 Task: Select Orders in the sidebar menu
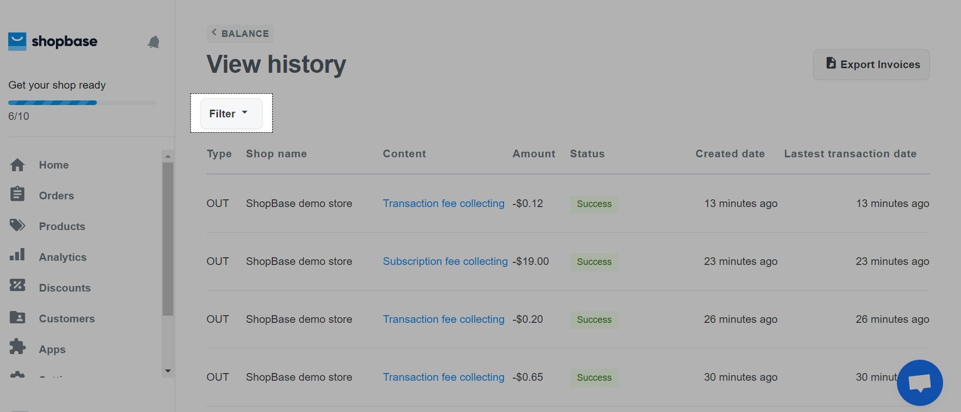[56, 196]
